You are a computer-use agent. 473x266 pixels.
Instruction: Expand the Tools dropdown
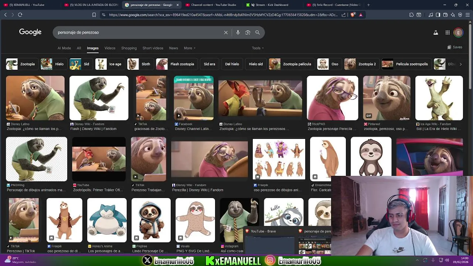pos(258,48)
